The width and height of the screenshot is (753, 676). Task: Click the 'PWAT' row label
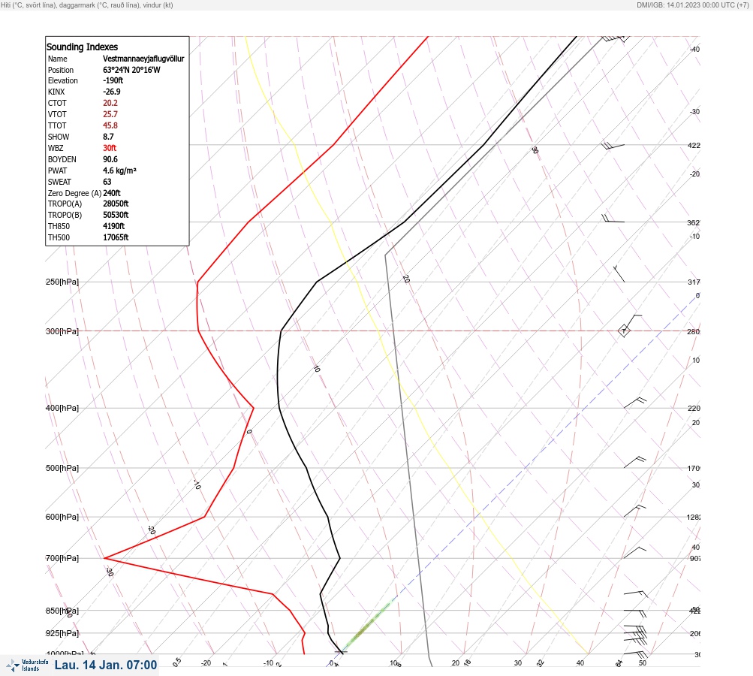[x=57, y=171]
